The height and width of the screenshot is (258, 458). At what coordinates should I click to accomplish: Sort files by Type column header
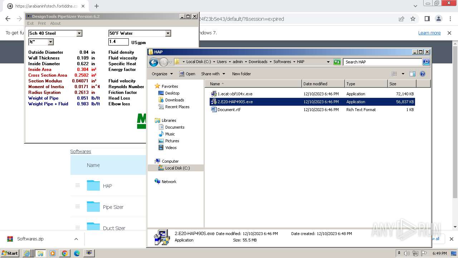click(x=366, y=84)
